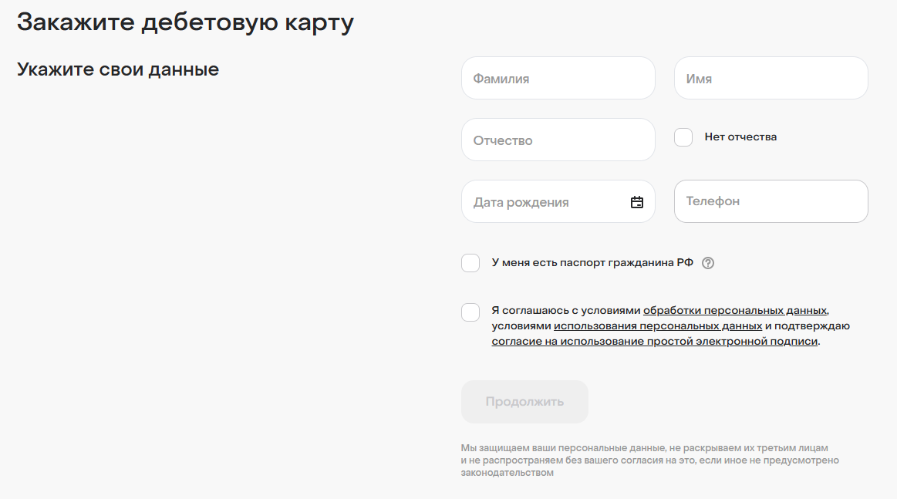Image resolution: width=897 pixels, height=499 pixels.
Task: Click the Закажите дебетовую карту heading
Action: 185,22
